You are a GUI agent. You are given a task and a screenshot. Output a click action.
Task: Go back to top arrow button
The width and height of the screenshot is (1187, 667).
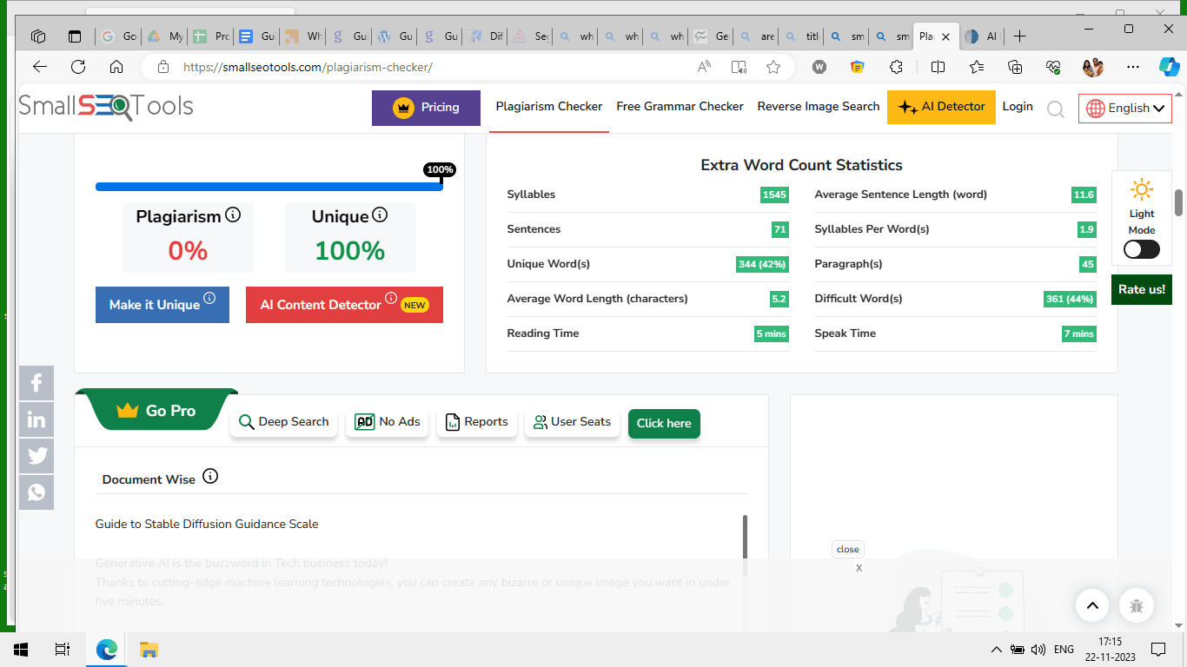pos(1092,605)
